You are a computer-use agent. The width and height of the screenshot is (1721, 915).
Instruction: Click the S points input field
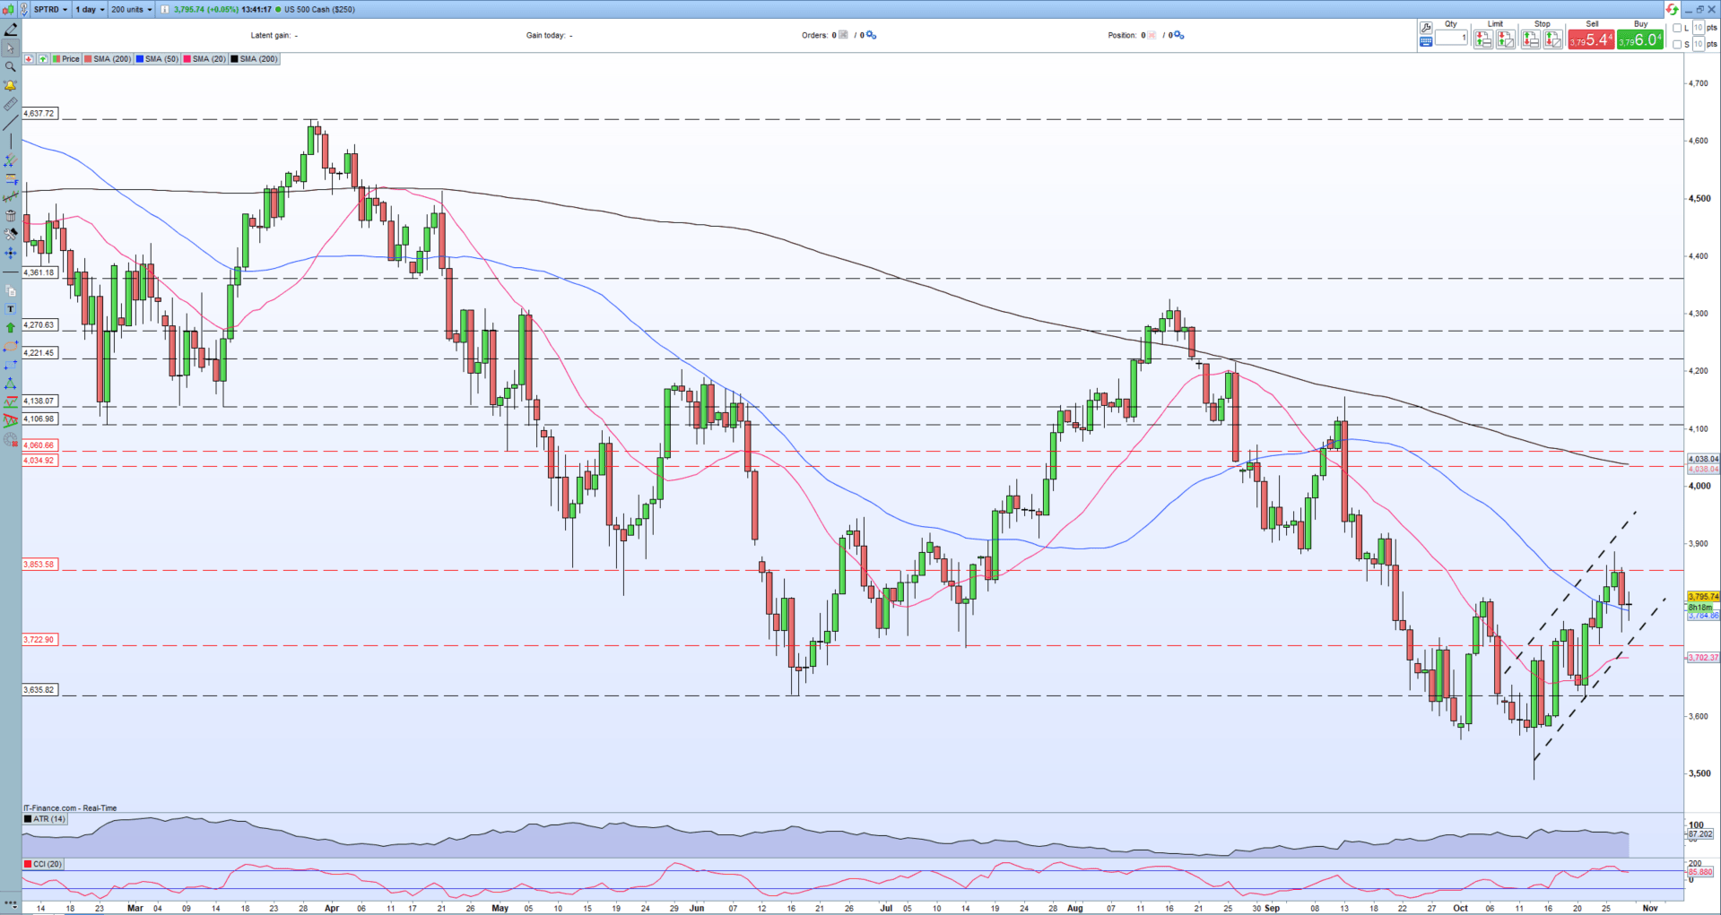tap(1698, 44)
